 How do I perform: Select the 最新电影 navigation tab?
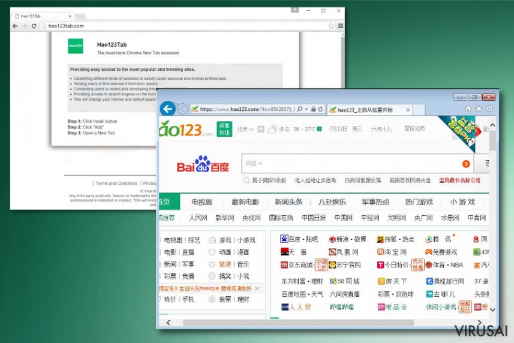click(245, 202)
